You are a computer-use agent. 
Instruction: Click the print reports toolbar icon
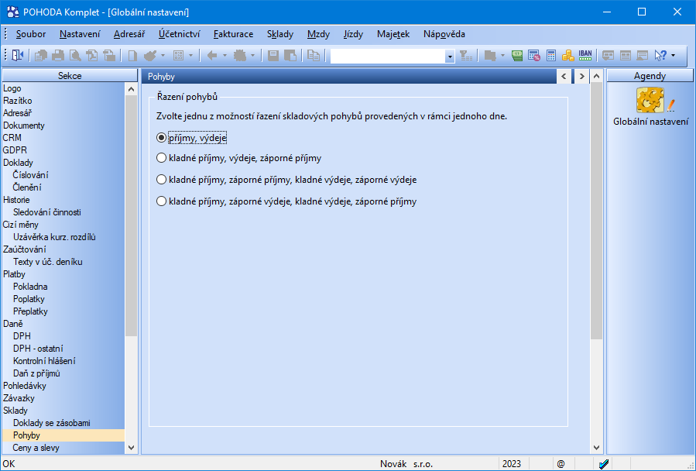pos(41,56)
